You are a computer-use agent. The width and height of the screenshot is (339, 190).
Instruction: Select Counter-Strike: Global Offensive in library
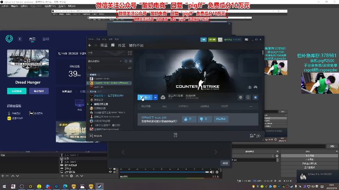pos(111,83)
